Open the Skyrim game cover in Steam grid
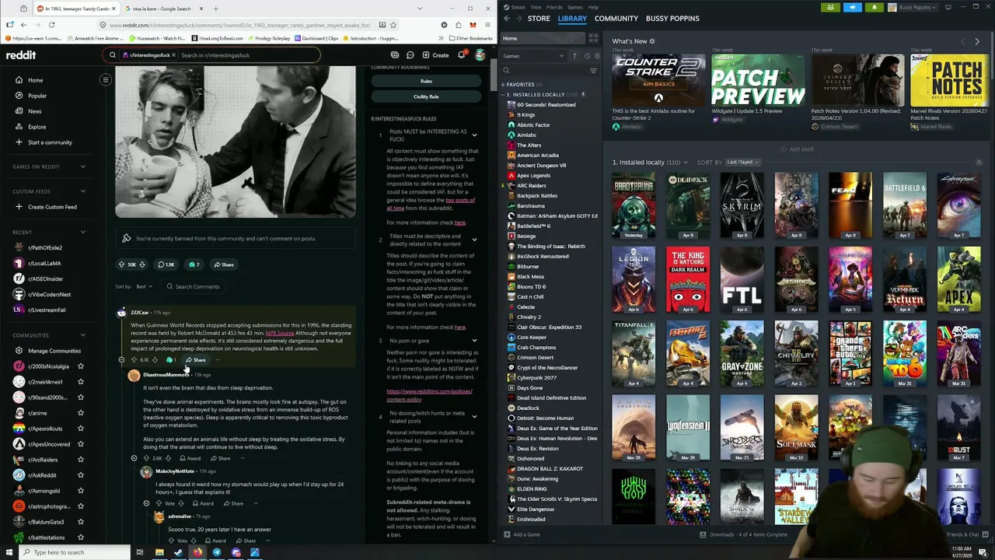 tap(742, 205)
